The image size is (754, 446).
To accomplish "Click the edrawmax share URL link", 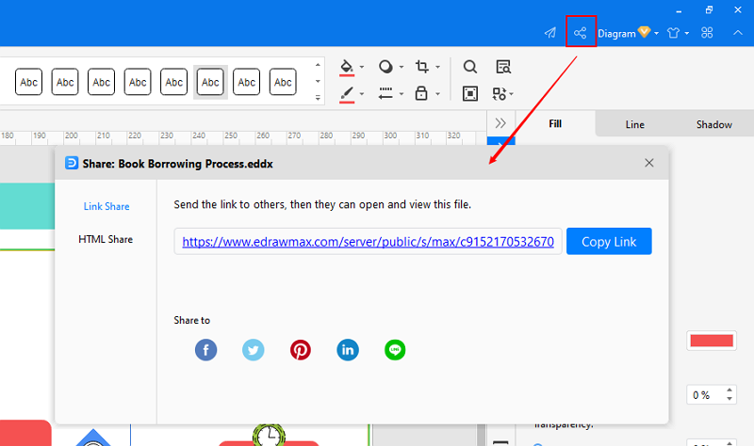I will [368, 242].
